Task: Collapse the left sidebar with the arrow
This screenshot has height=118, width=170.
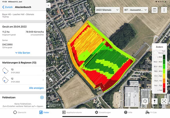Action: 49,5
